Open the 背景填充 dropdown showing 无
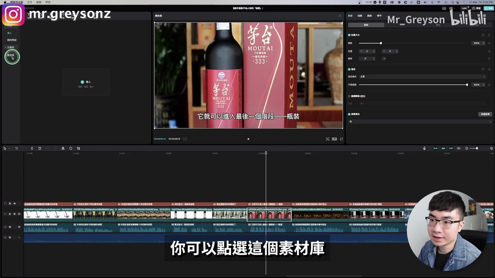 (x=420, y=122)
